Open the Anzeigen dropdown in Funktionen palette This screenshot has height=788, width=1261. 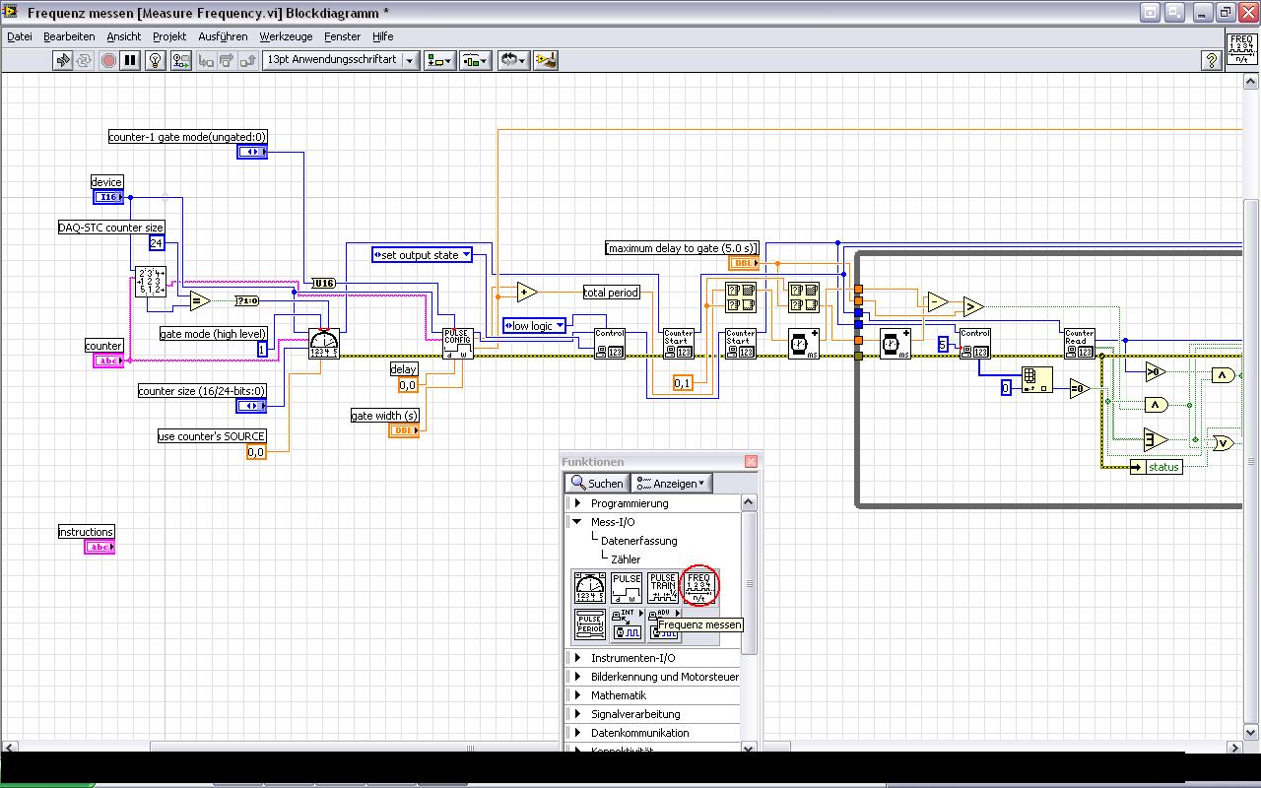(x=671, y=484)
